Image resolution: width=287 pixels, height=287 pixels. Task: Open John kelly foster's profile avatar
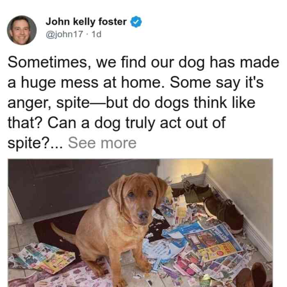22,30
